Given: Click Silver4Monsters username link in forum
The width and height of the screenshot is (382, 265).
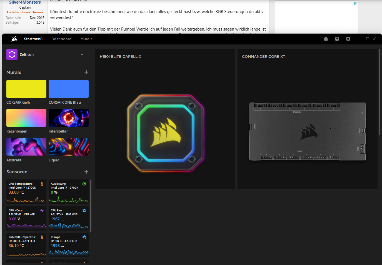Looking at the screenshot, I should 25,2.
